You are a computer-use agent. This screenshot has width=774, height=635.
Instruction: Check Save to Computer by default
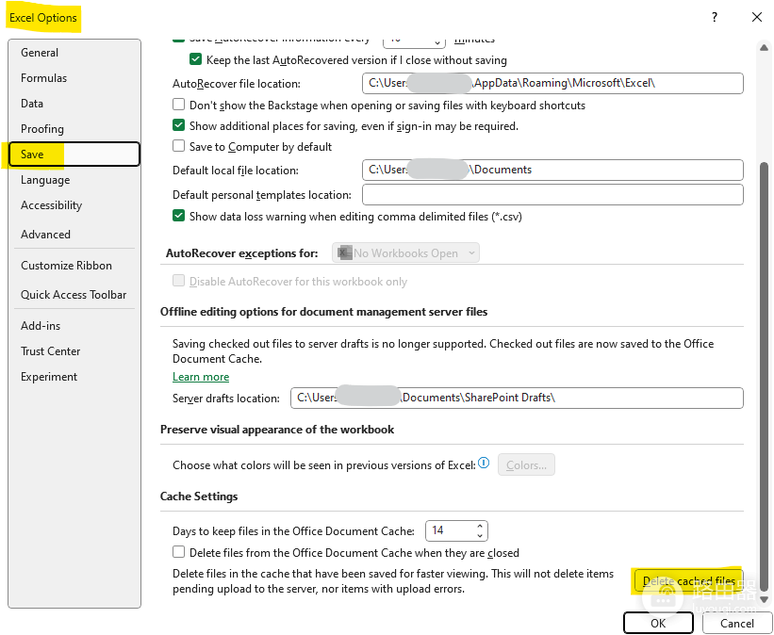point(178,146)
